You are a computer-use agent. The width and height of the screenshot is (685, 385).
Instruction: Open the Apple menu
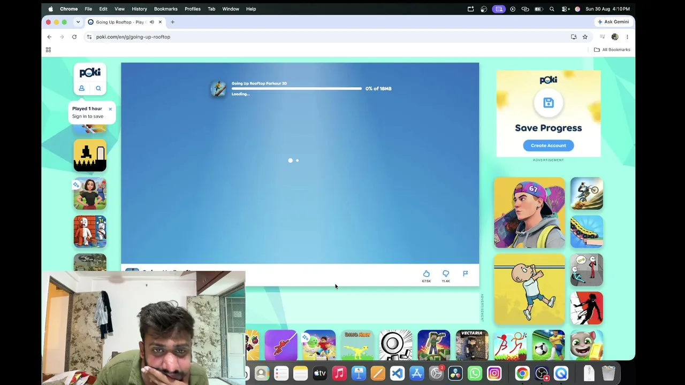coord(51,9)
